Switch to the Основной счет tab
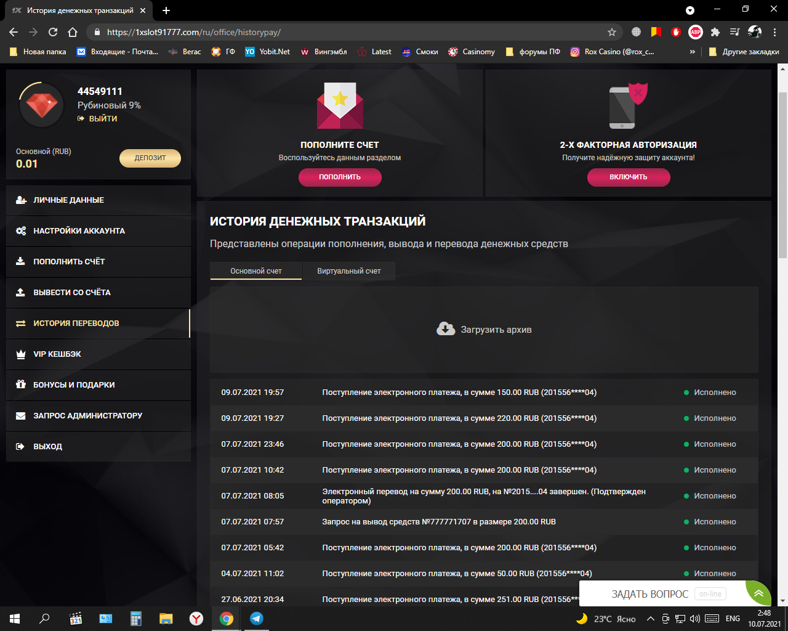 click(256, 271)
